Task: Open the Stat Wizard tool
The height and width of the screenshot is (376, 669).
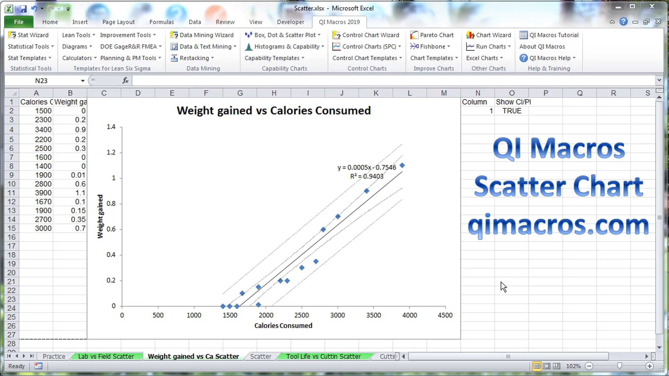Action: 28,35
